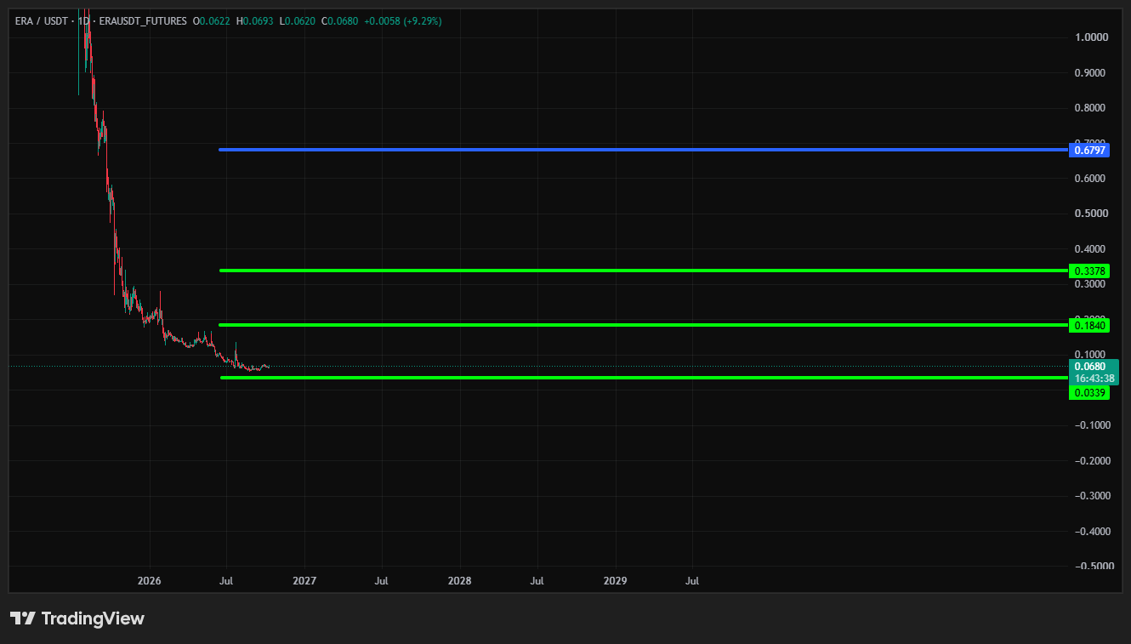Select the blue 0.6797 price label

click(1089, 150)
